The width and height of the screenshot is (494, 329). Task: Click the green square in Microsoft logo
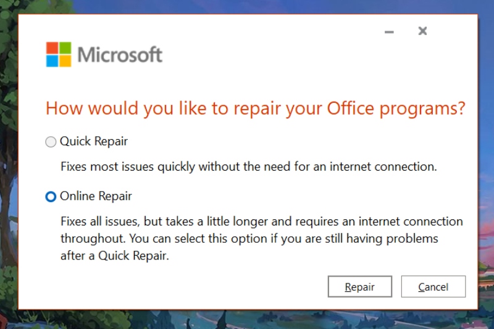pos(65,48)
